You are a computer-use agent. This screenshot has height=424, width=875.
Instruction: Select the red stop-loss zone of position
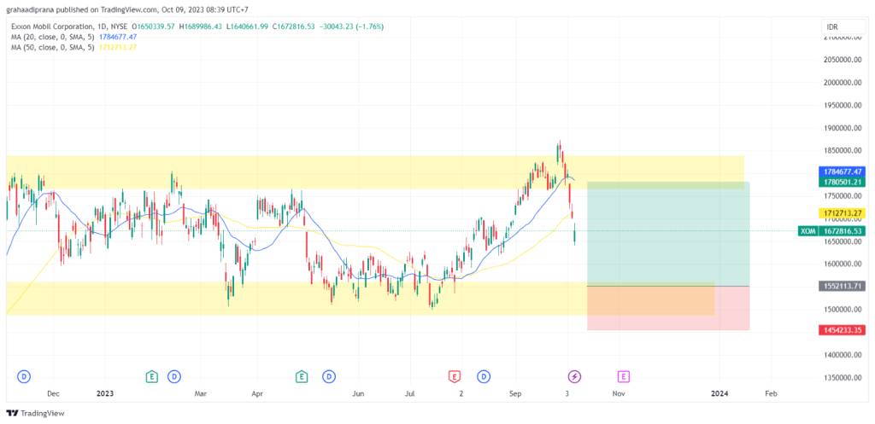pos(668,308)
